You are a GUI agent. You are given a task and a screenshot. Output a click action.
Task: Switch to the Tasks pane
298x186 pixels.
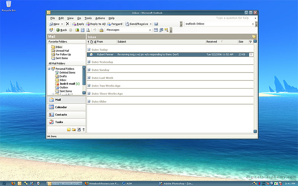pyautogui.click(x=66, y=122)
